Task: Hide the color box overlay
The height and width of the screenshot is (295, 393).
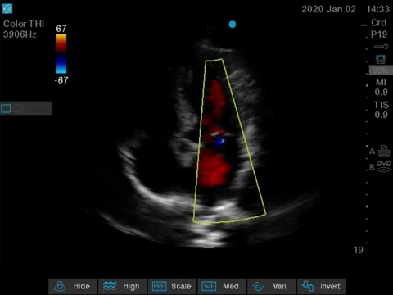Action: click(x=73, y=286)
